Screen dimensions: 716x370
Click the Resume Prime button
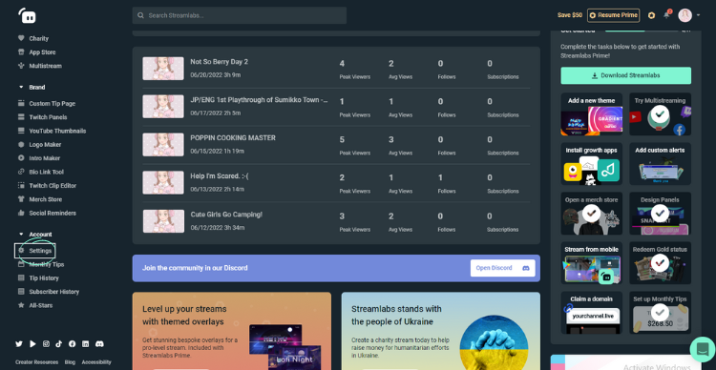click(613, 15)
